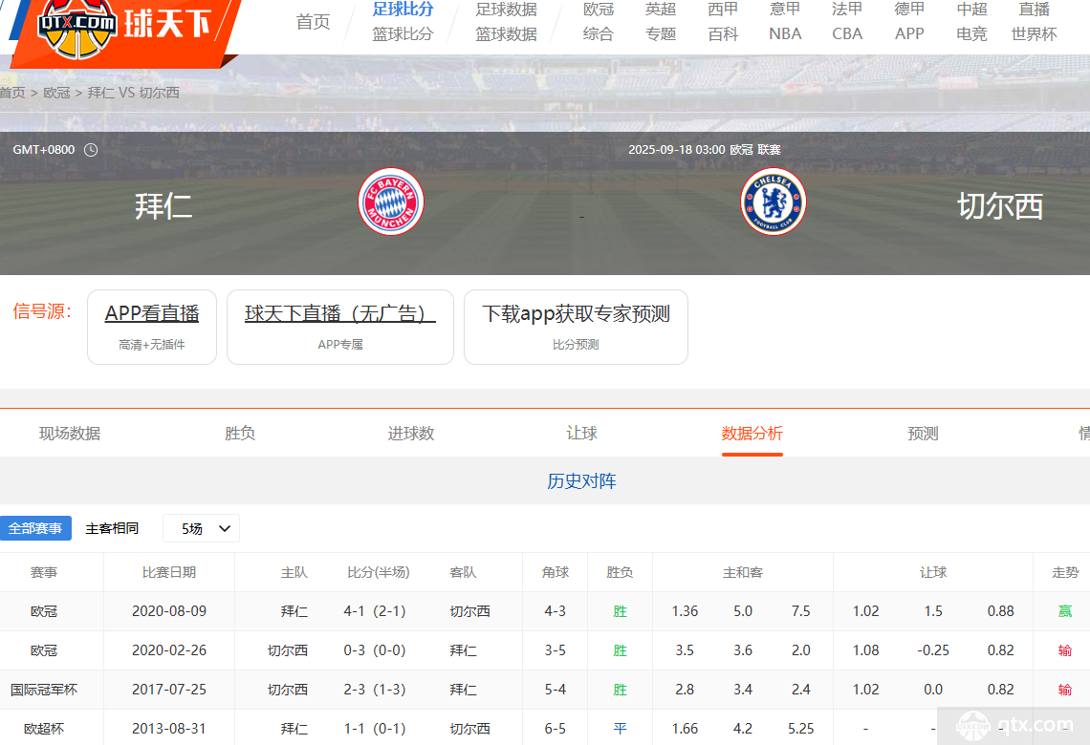The height and width of the screenshot is (745, 1090).
Task: Open the 德甲 navigation item
Action: pyautogui.click(x=909, y=9)
